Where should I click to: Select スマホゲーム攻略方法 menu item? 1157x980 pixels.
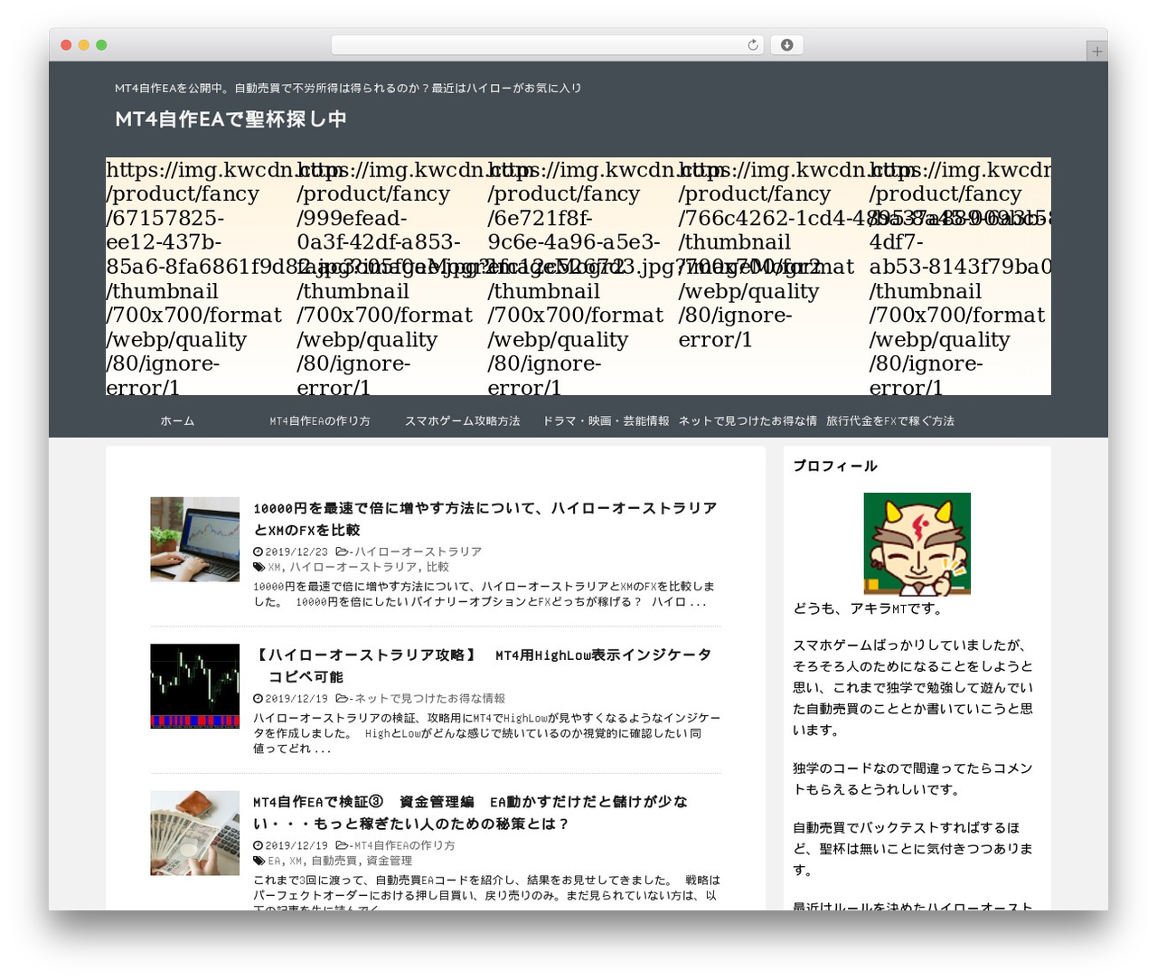coord(462,421)
